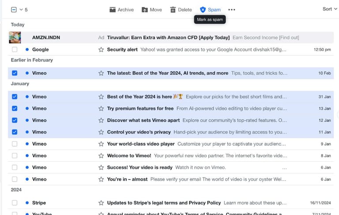Click unread dot on Vimeo 9 Jan email
339x215 pixels.
point(27,144)
